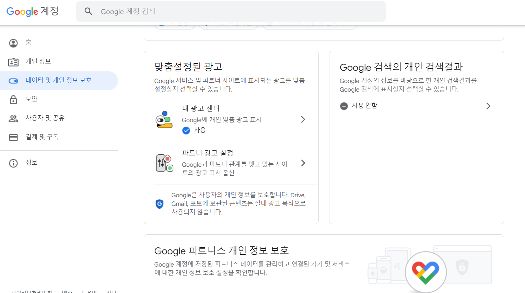Click the blue Google shield icon

click(160, 204)
